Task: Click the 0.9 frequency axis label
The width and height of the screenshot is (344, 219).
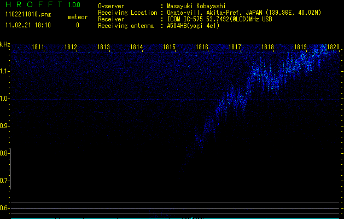Action: (4, 126)
